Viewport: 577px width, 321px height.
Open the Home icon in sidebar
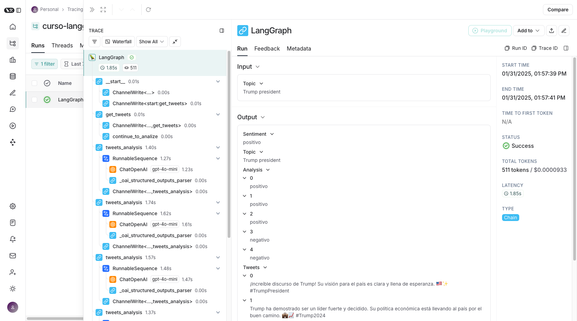[13, 27]
